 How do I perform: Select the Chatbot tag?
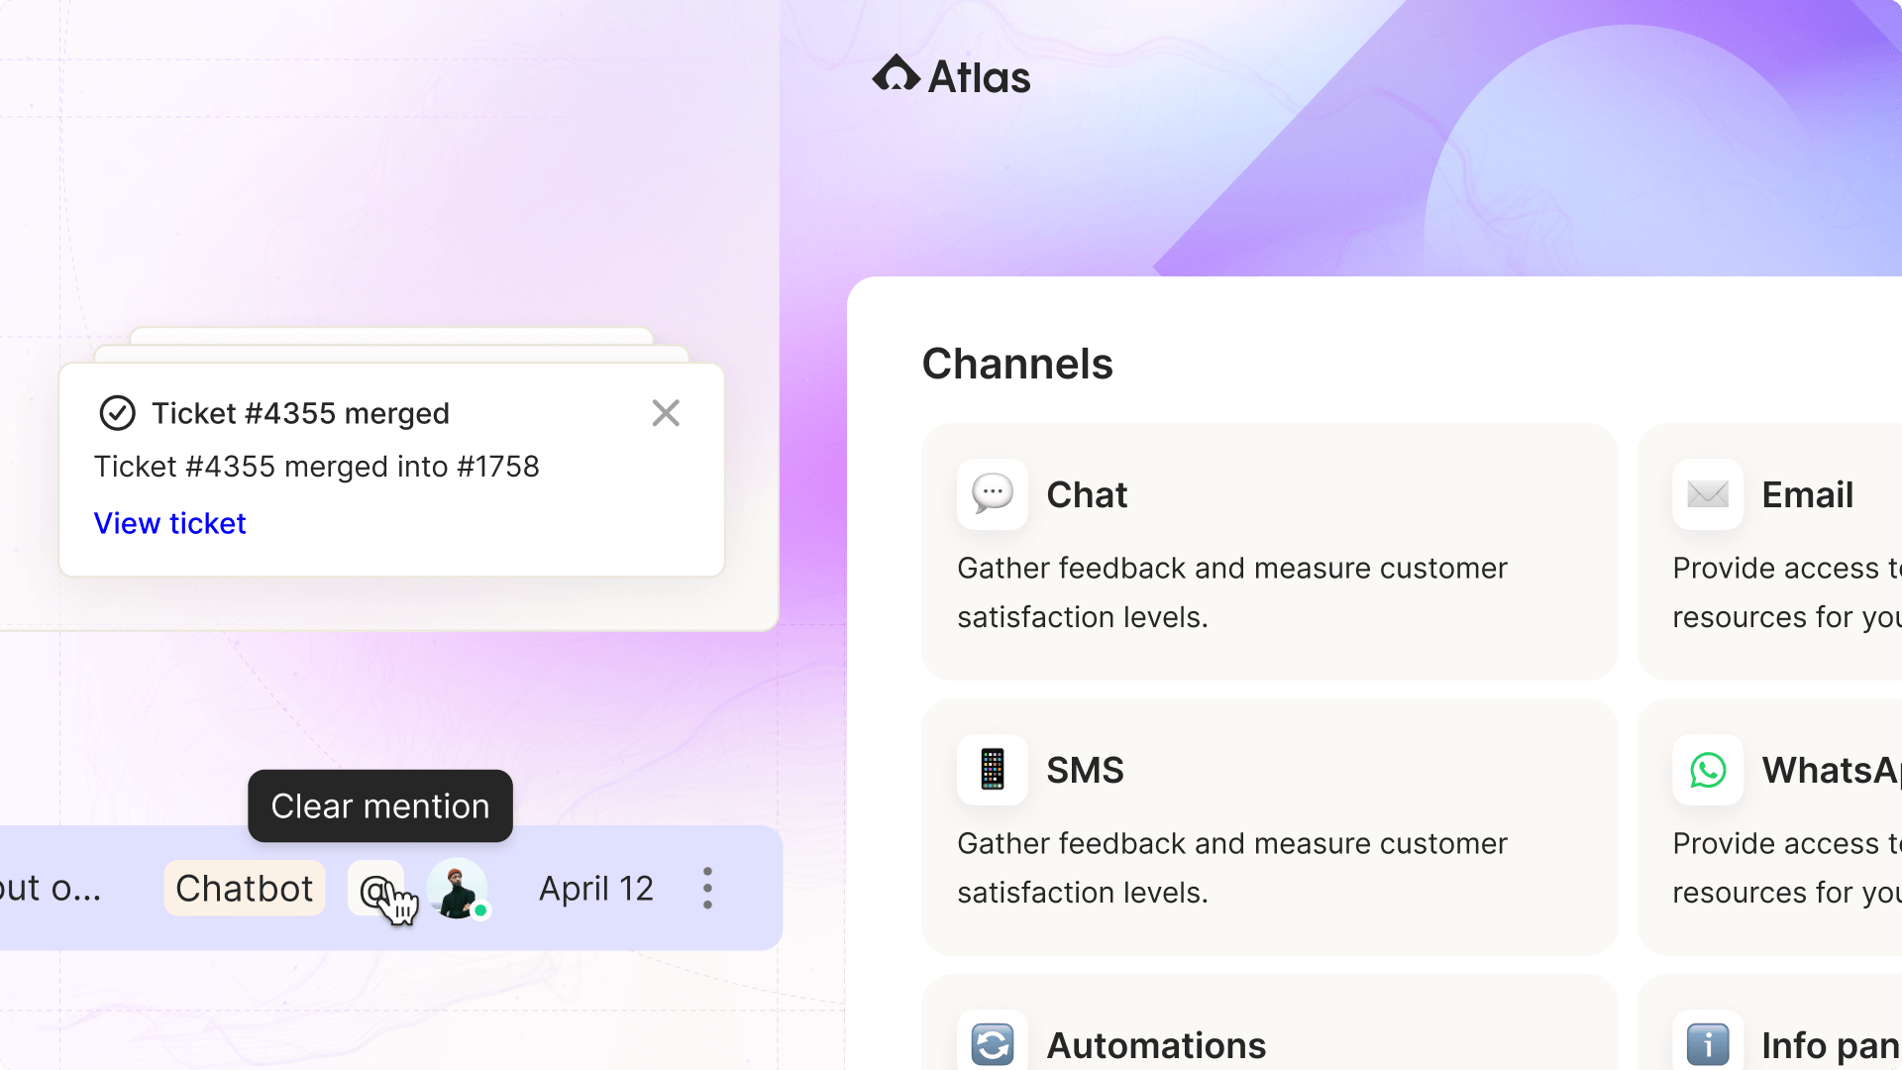tap(244, 889)
